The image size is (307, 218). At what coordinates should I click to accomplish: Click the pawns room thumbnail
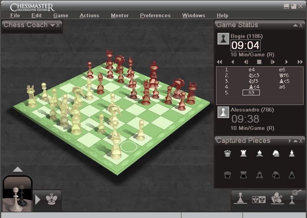18,194
